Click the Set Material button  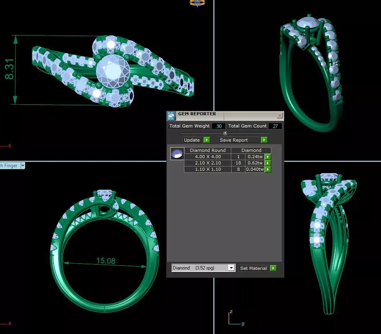pyautogui.click(x=254, y=268)
